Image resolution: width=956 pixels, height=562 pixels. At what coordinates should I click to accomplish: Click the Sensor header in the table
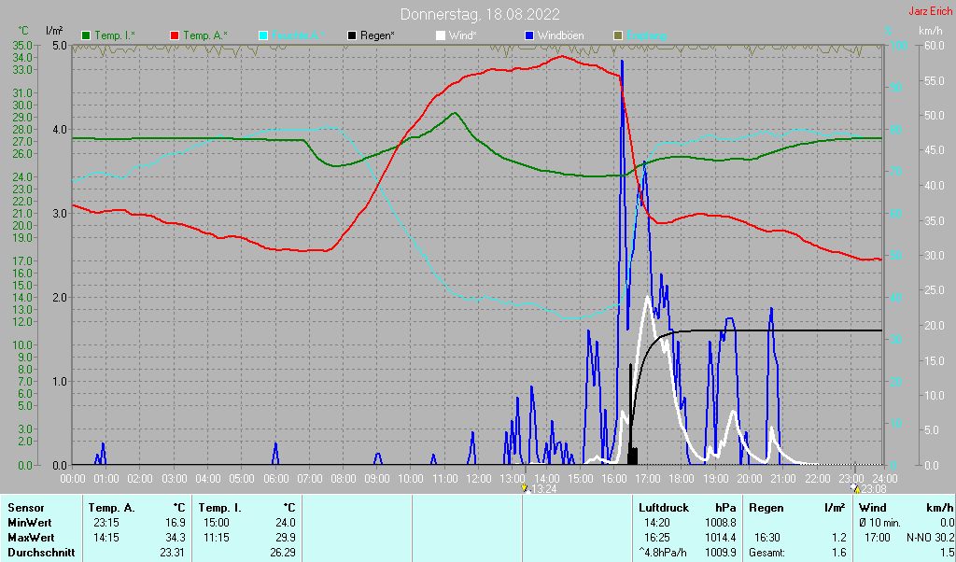coord(26,507)
